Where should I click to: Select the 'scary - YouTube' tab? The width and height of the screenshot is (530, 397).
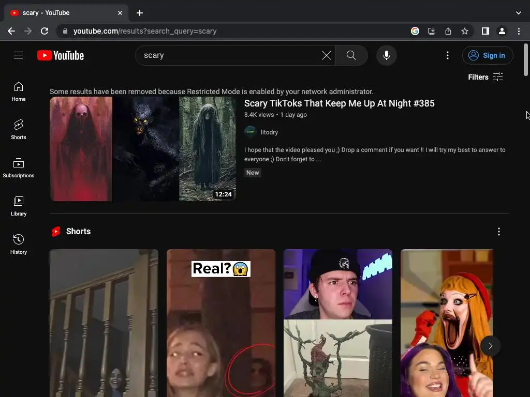tap(66, 13)
